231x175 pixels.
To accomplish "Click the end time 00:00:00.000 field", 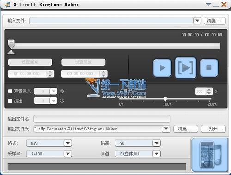I will click(80, 74).
